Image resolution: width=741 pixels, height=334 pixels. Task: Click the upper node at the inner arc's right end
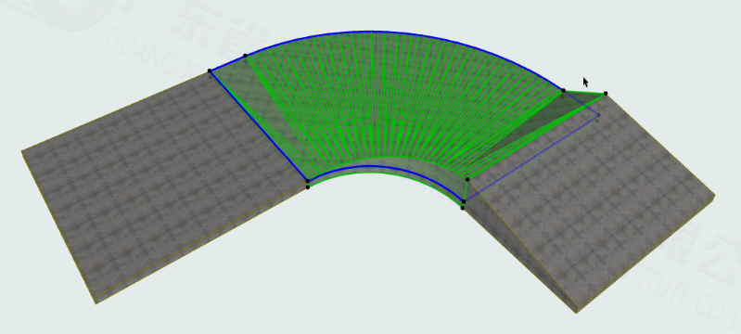click(467, 179)
